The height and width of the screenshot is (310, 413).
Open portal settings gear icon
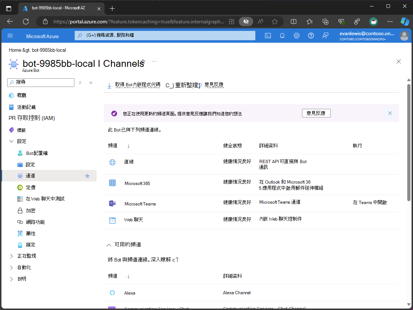pyautogui.click(x=297, y=36)
